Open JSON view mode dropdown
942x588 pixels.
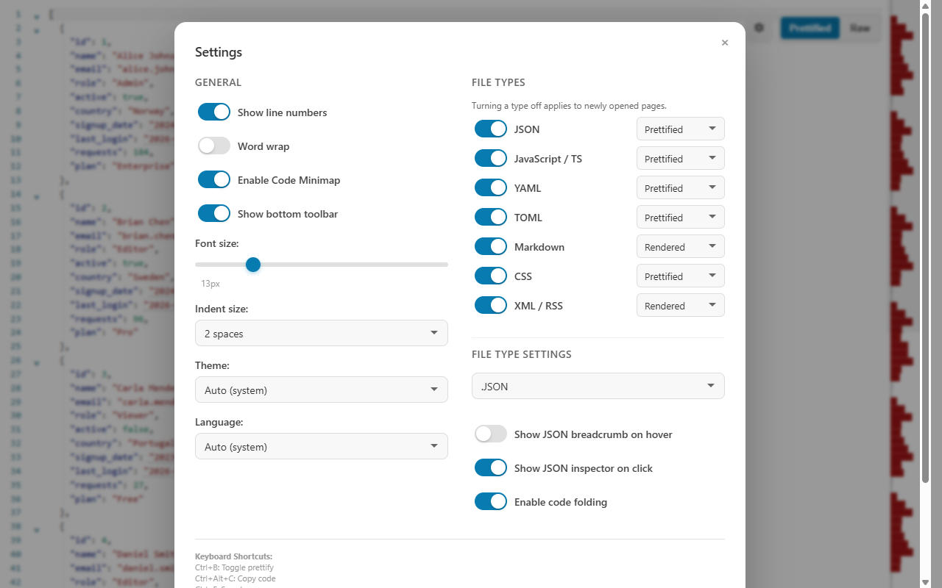point(681,129)
